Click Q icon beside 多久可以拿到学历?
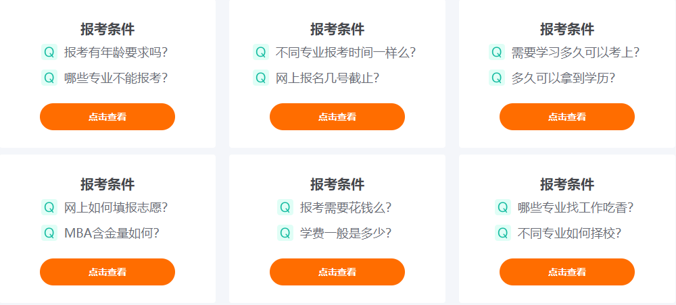676x305 pixels. pos(497,78)
